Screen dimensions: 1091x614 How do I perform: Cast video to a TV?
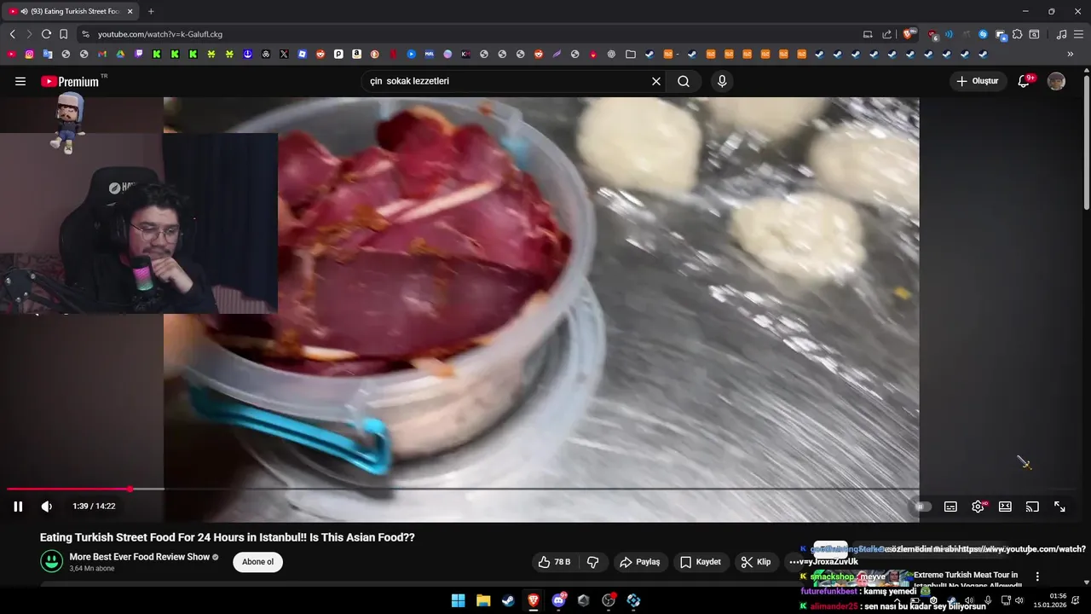[x=1032, y=507]
